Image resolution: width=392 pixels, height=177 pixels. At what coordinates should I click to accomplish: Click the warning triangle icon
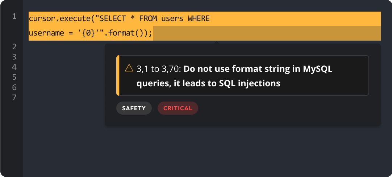coord(129,68)
